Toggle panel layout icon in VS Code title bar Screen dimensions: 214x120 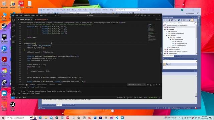(x=139, y=16)
